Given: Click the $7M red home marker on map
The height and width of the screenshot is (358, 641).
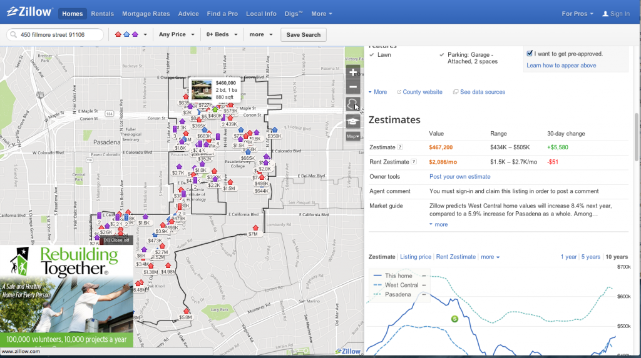Looking at the screenshot, I should coord(255,228).
